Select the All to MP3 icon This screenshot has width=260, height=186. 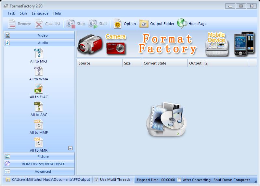(x=39, y=53)
